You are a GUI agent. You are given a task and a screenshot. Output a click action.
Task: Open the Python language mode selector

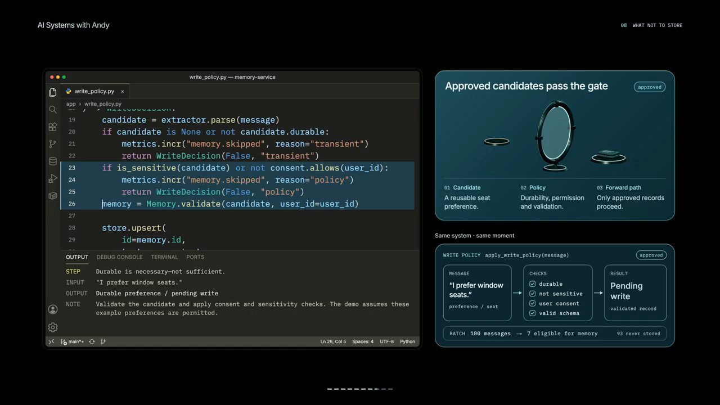pyautogui.click(x=407, y=341)
